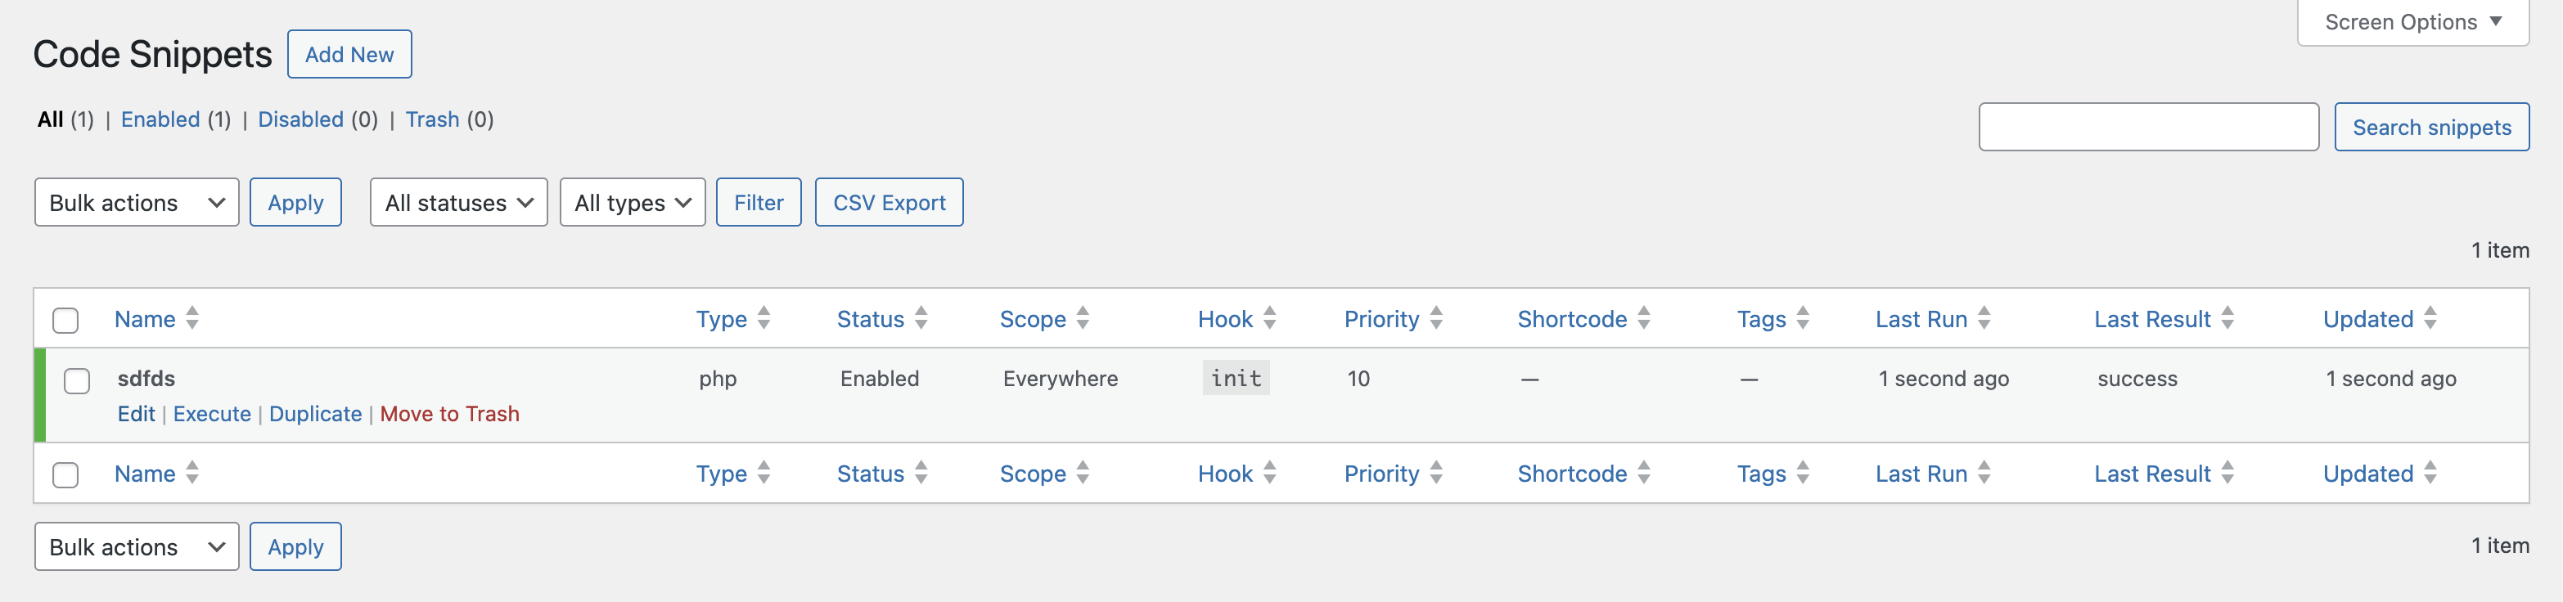Check the select-all checkbox in the header row
This screenshot has width=2563, height=602.
coord(65,318)
